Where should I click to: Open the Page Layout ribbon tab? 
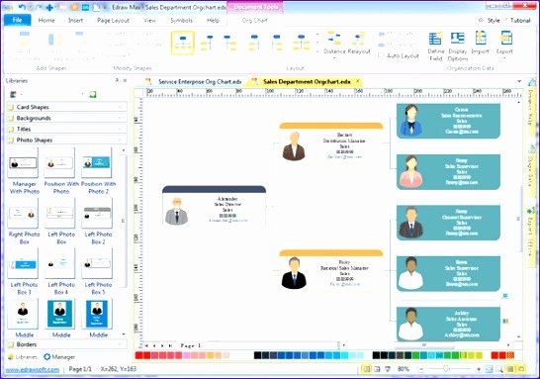coord(113,21)
